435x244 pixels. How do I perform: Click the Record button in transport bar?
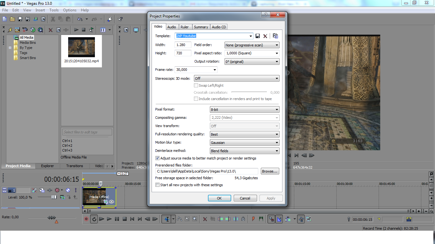pos(86,219)
